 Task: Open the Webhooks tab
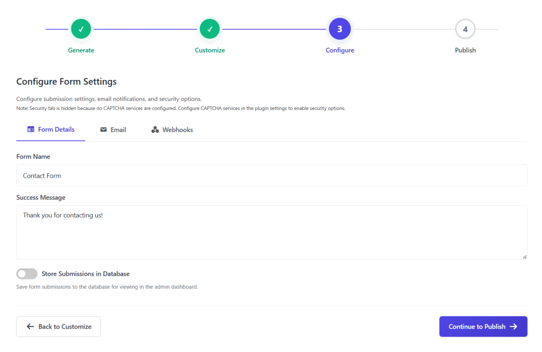coord(171,129)
